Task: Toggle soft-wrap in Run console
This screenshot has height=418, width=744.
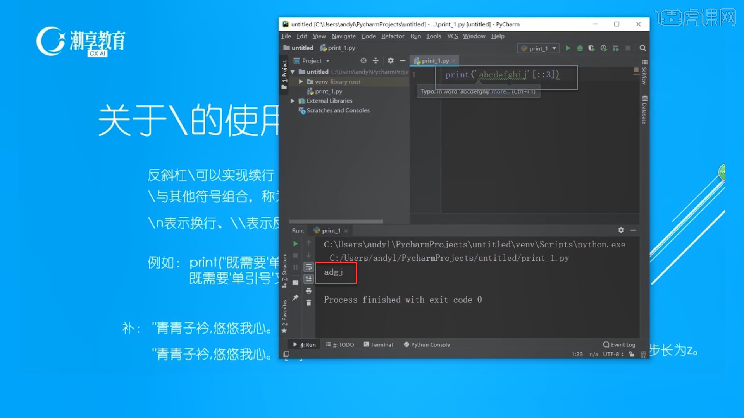Action: point(309,267)
